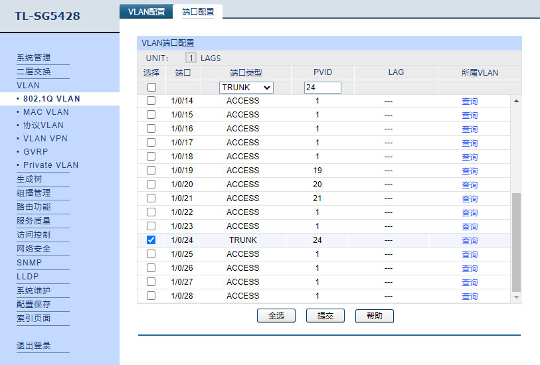Submit changes with the 提交 button
The height and width of the screenshot is (365, 540).
coord(325,316)
